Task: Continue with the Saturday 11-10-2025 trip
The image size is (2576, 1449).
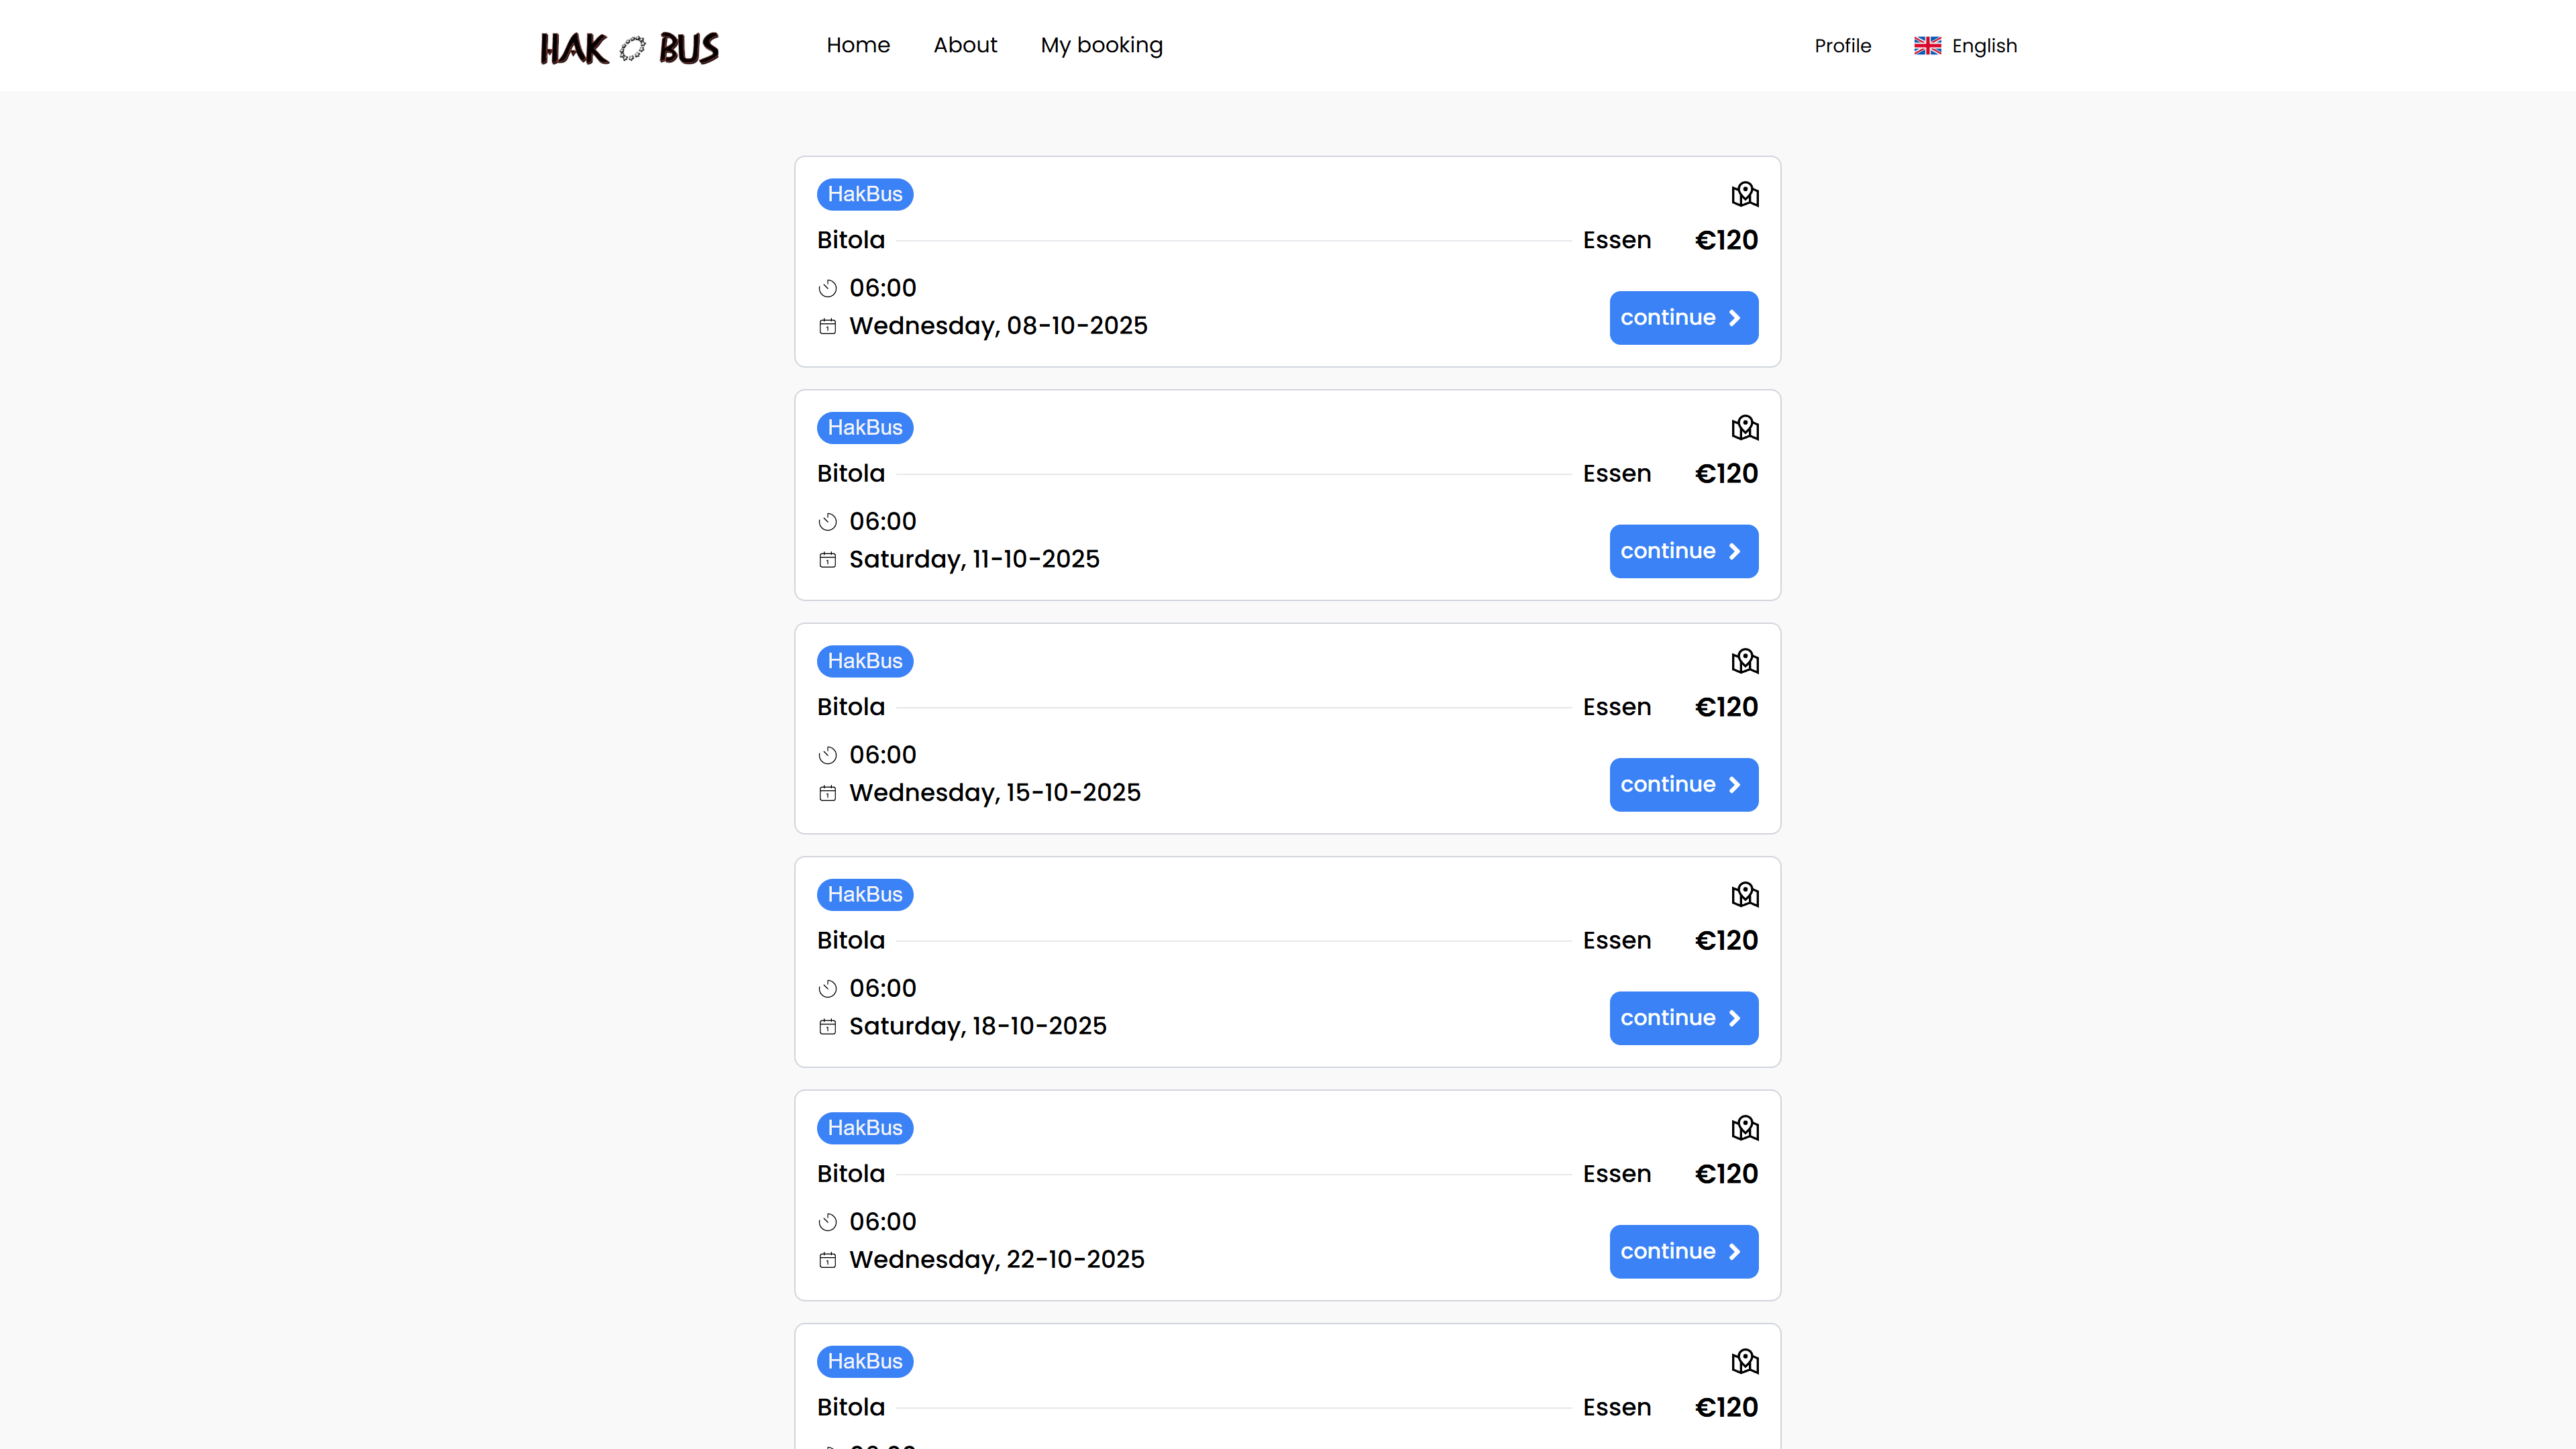Action: (1683, 551)
